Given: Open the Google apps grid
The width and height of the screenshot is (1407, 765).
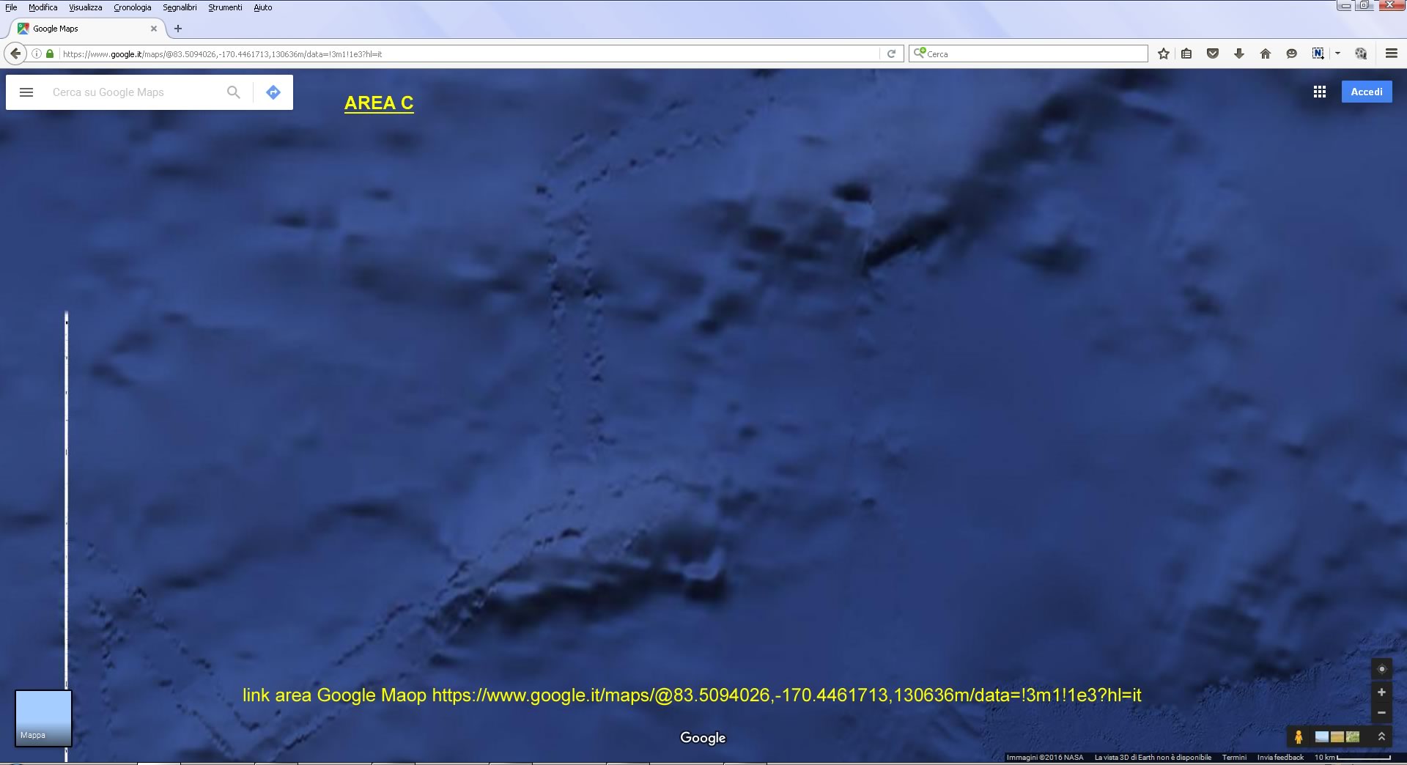Looking at the screenshot, I should pos(1320,92).
